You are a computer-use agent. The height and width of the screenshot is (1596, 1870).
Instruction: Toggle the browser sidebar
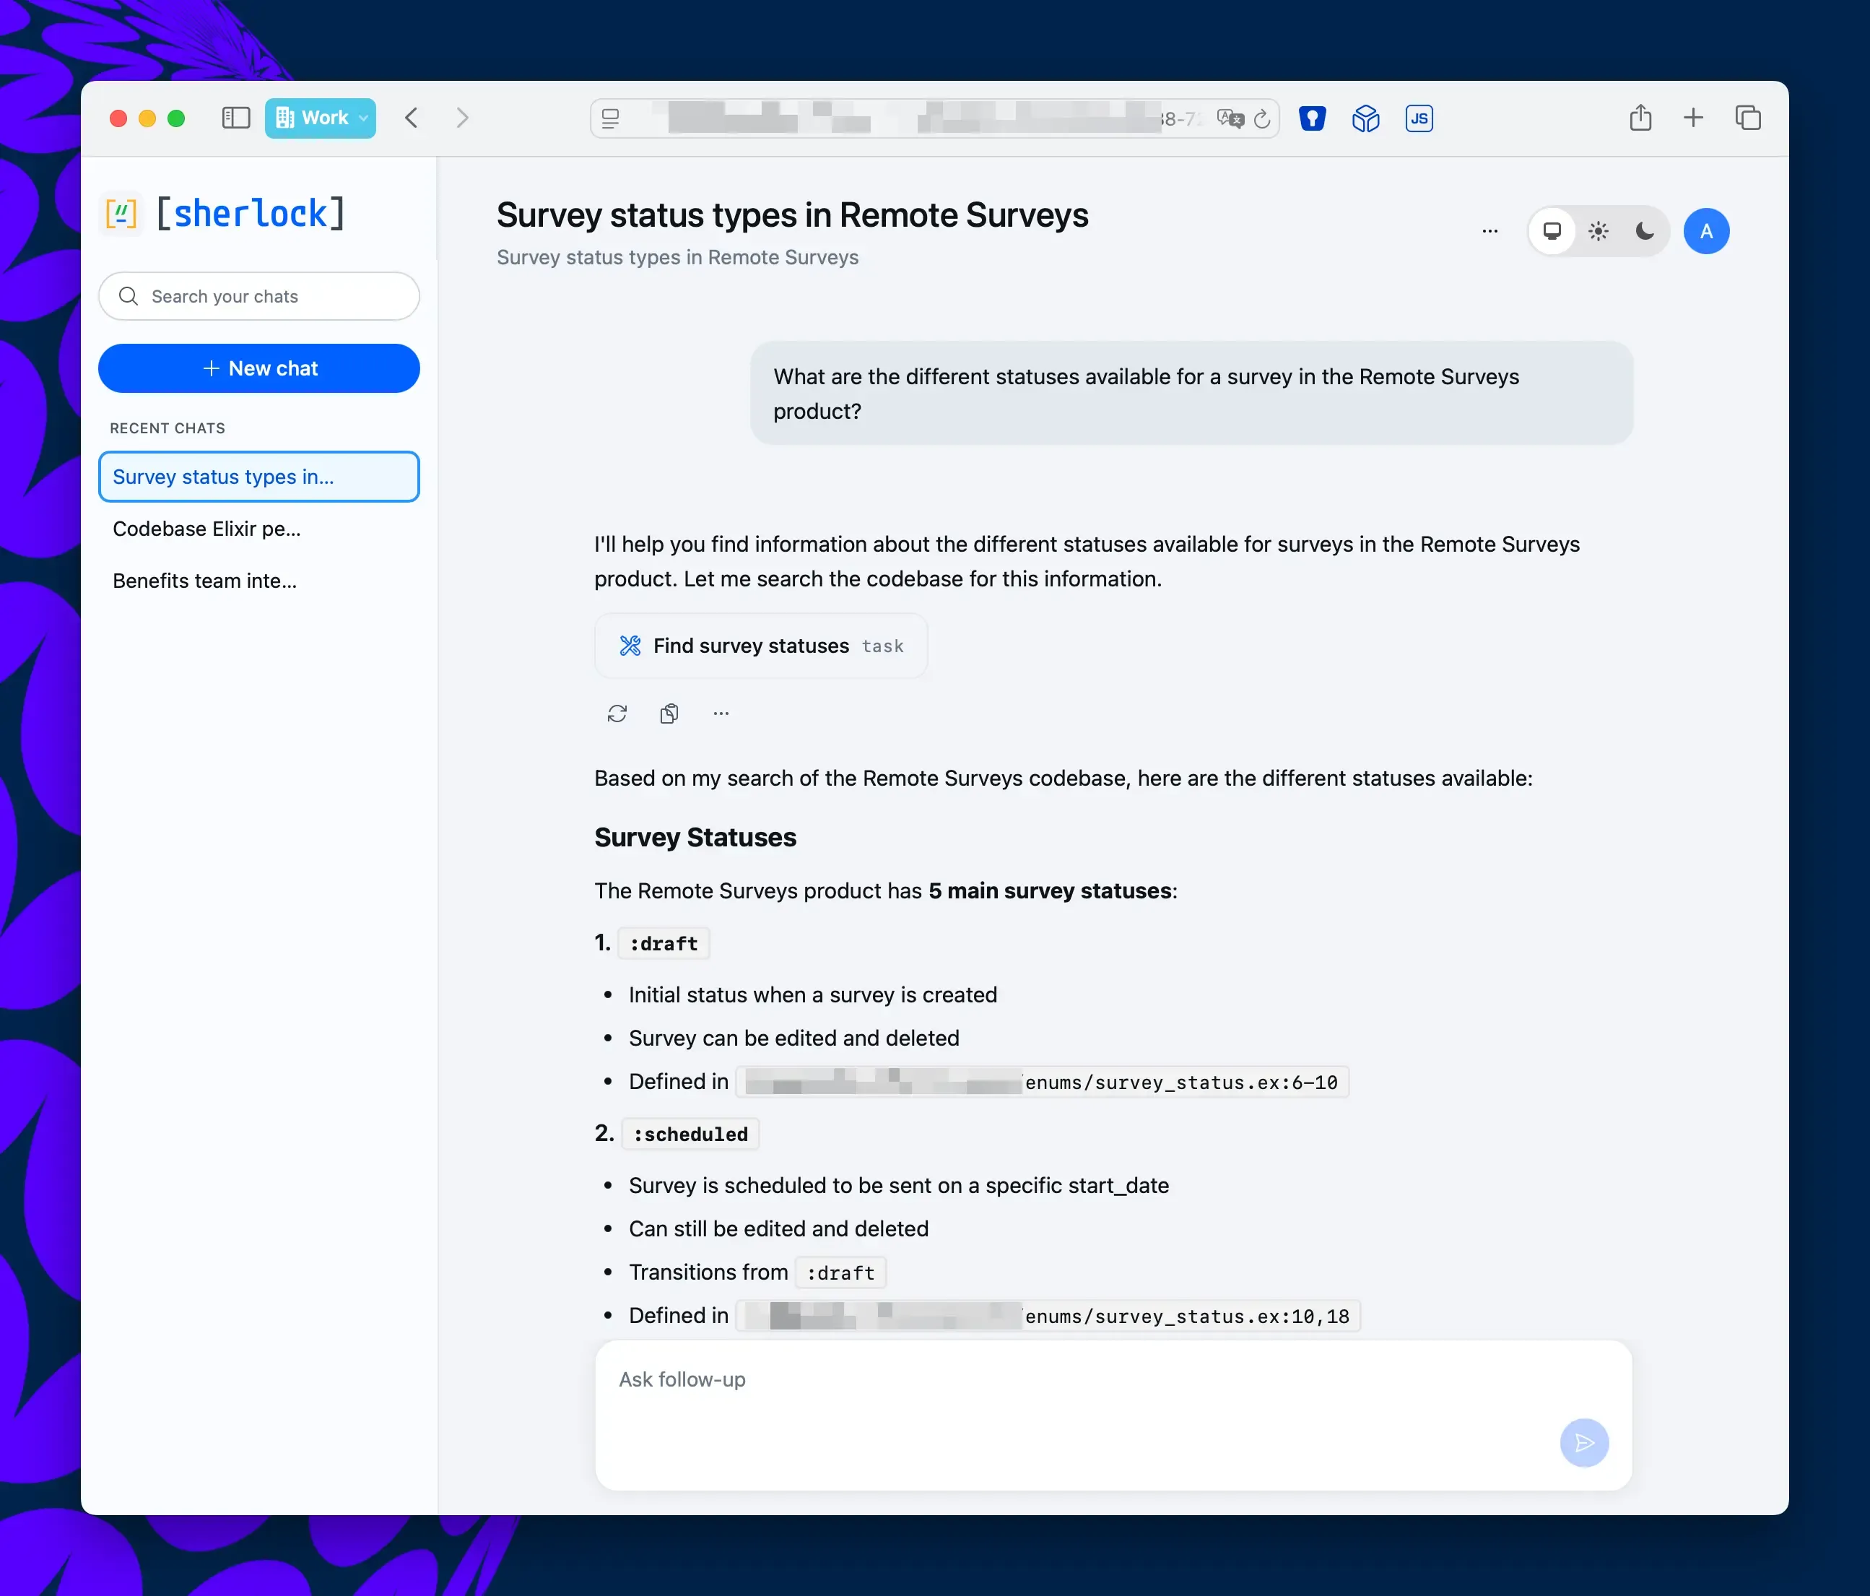pyautogui.click(x=235, y=117)
